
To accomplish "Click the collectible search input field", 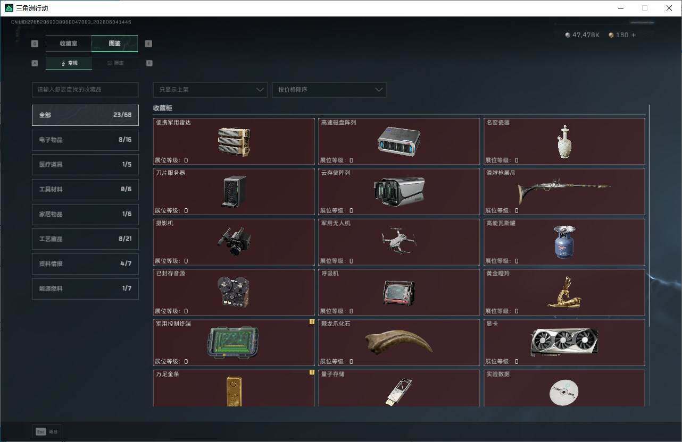I will click(85, 90).
